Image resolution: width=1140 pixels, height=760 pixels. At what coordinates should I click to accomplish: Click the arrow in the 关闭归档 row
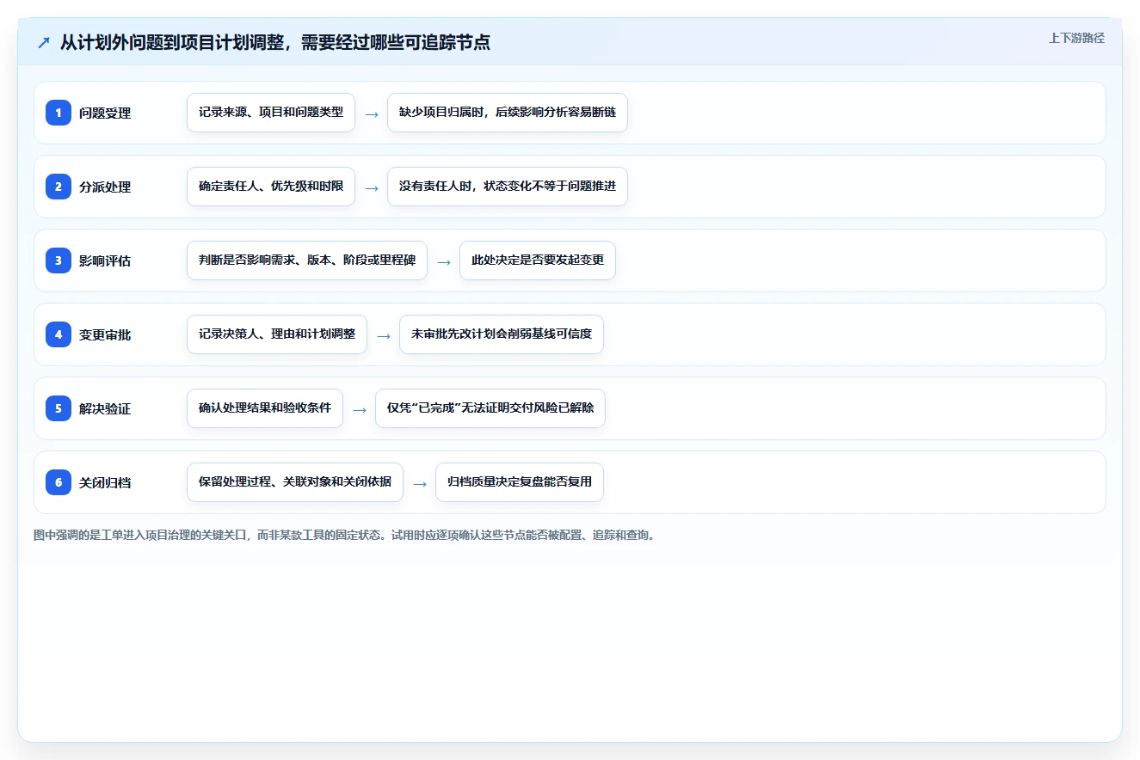point(420,483)
